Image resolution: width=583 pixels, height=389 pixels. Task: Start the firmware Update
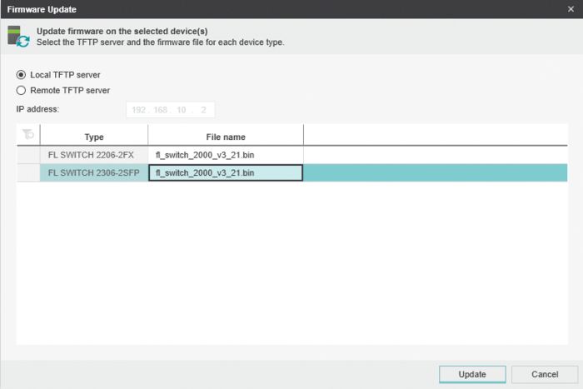(472, 374)
